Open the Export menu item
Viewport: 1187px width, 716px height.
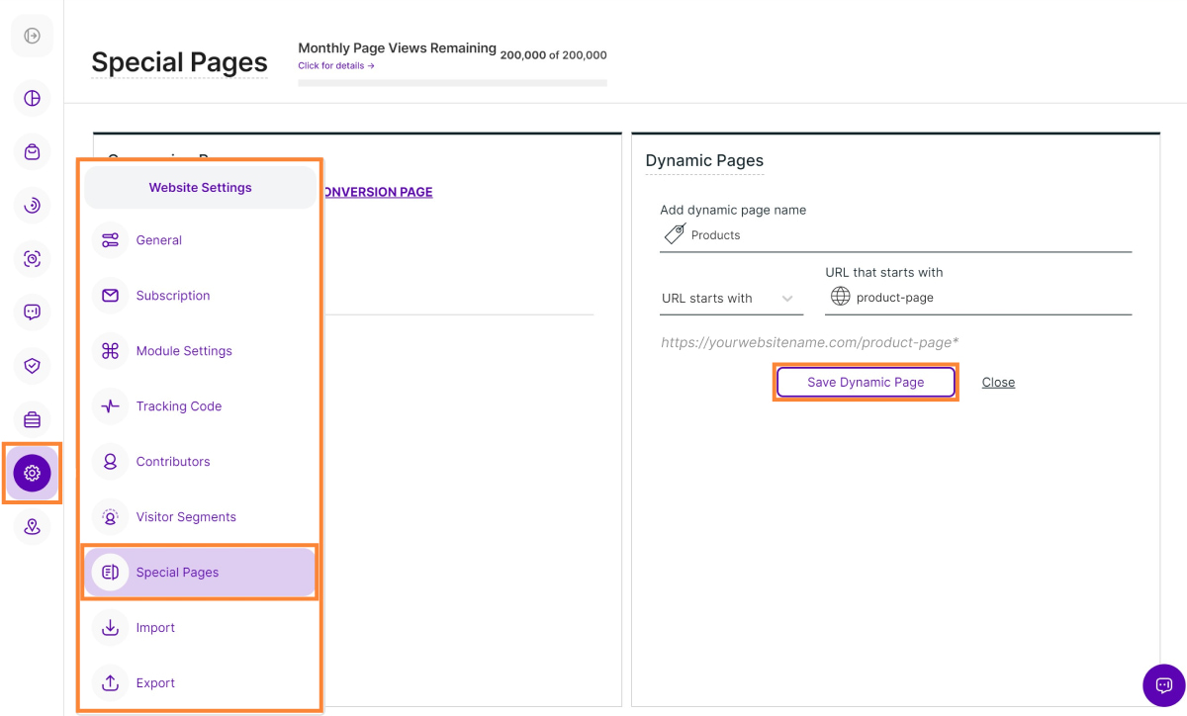[155, 683]
